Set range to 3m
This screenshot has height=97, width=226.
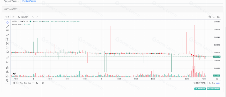point(25,83)
